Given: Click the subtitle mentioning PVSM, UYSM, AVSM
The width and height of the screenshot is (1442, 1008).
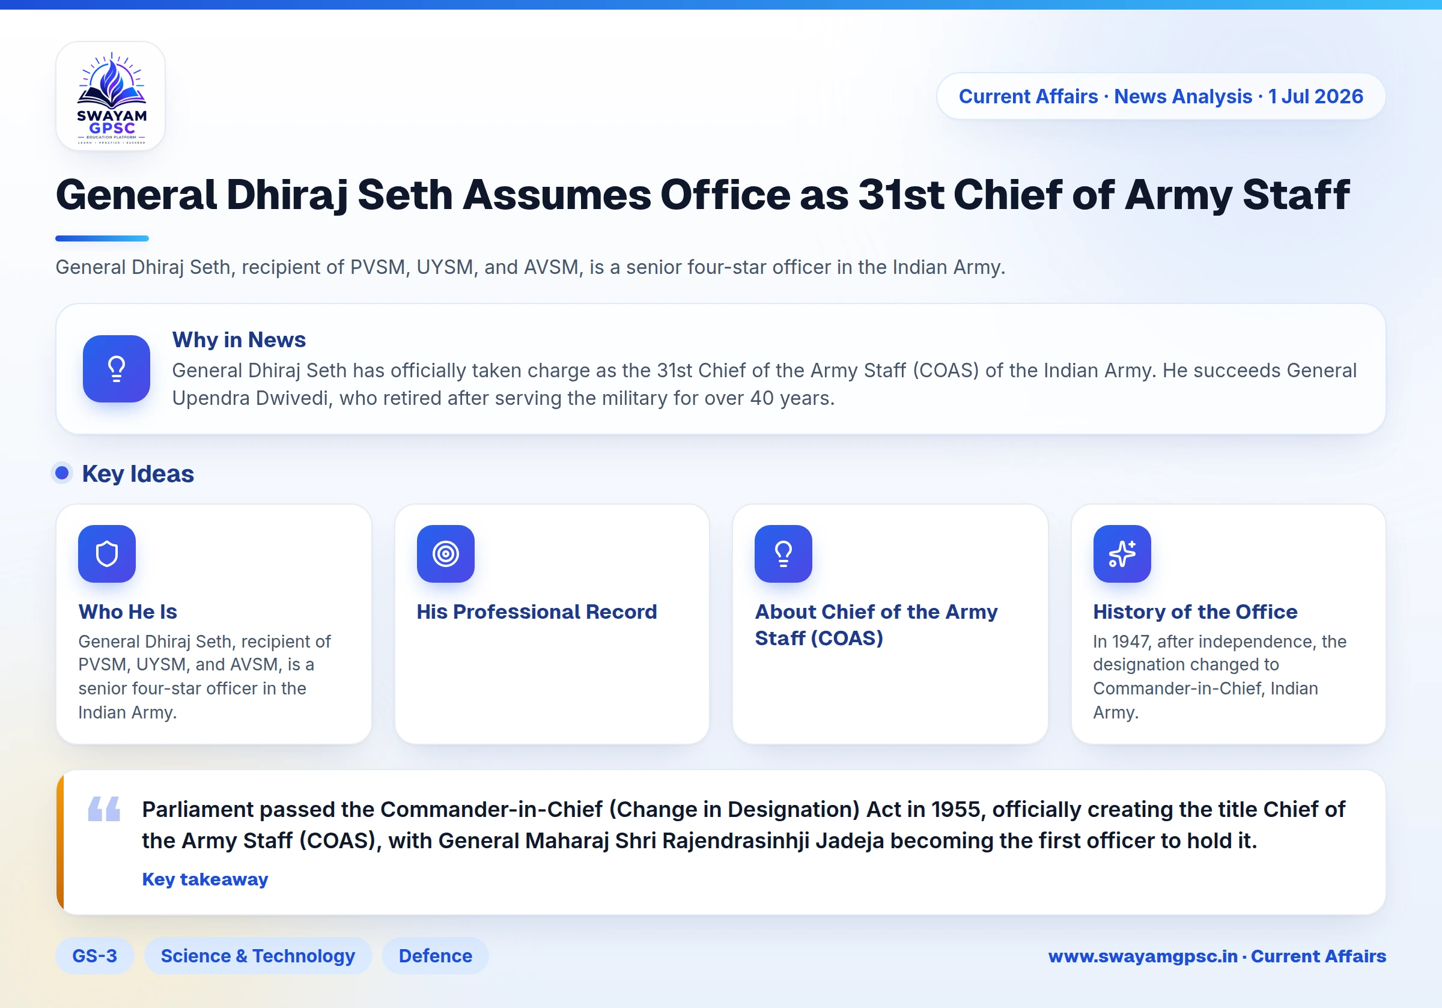Looking at the screenshot, I should tap(530, 267).
